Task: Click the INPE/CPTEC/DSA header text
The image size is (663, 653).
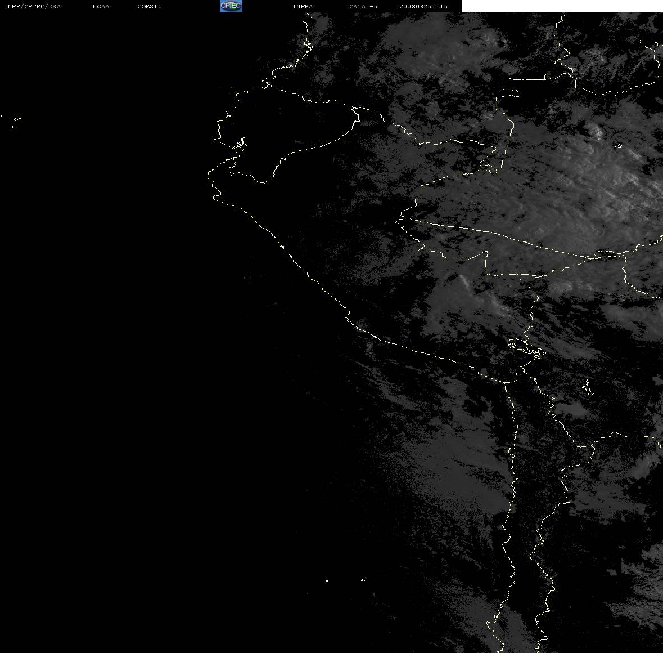Action: (33, 6)
